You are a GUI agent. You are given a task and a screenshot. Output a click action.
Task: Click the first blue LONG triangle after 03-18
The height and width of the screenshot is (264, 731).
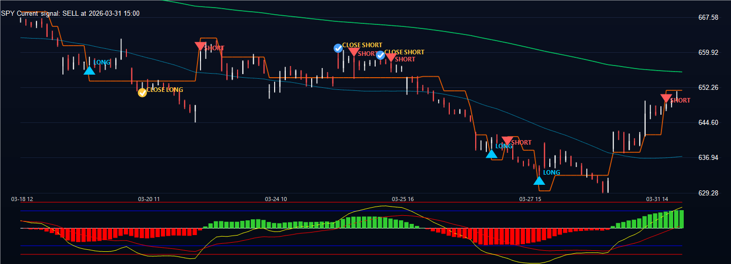coord(89,70)
